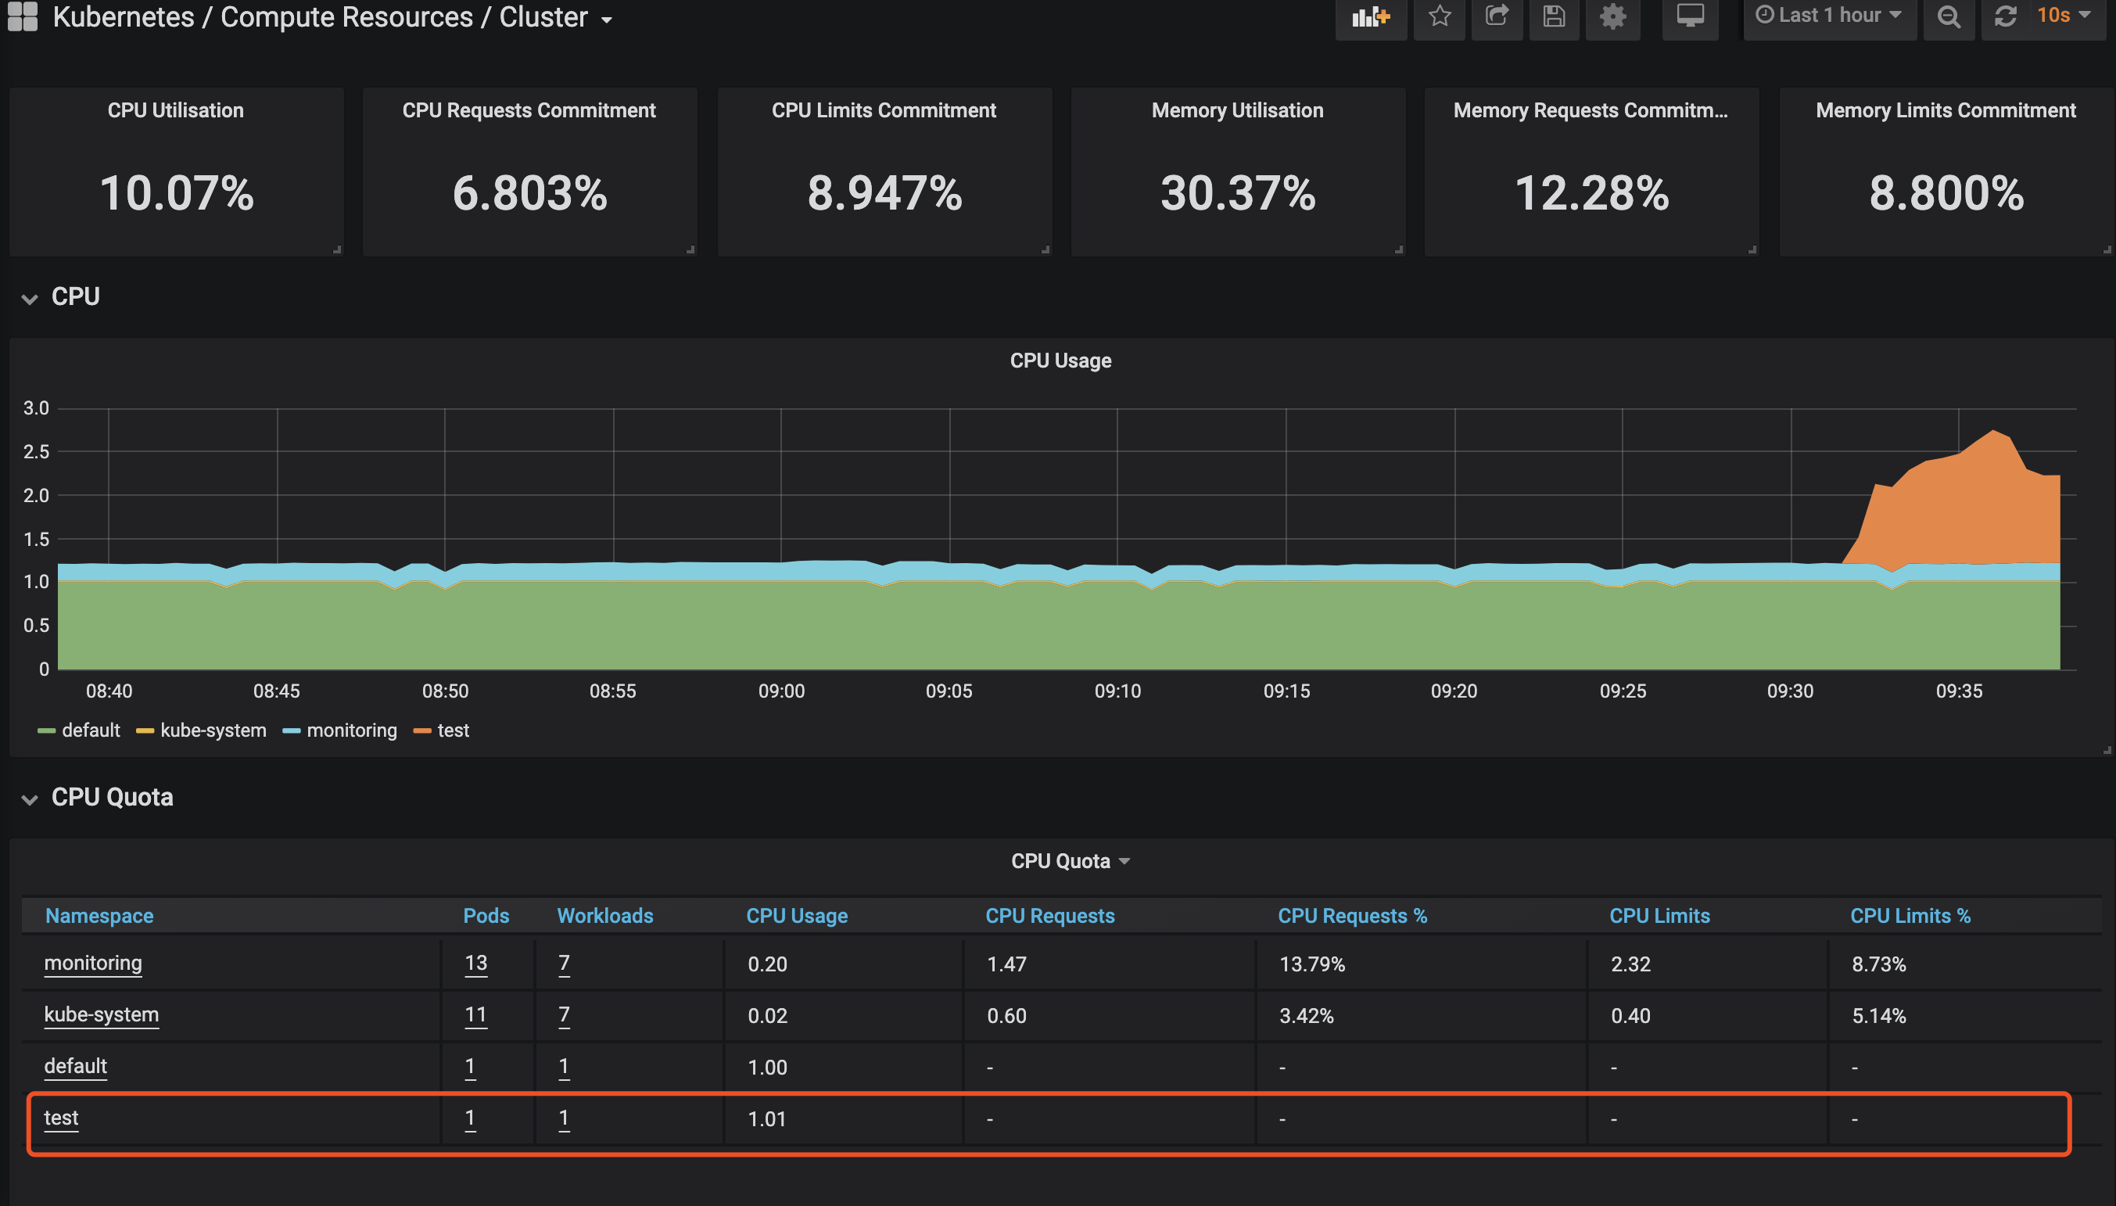2116x1206 pixels.
Task: Click the 7 workloads link for kube-system
Action: coord(564,1014)
